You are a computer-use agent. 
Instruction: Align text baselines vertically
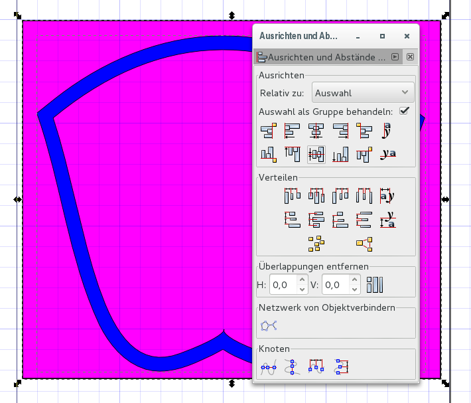click(388, 155)
